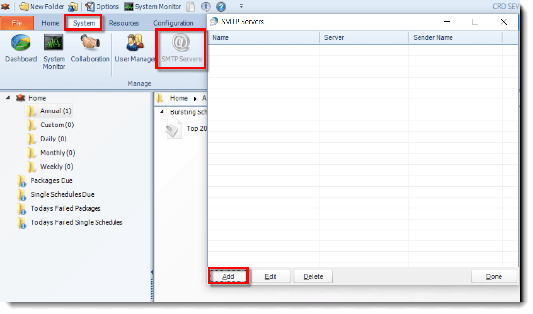Open Options from the quick access toolbar

point(102,6)
